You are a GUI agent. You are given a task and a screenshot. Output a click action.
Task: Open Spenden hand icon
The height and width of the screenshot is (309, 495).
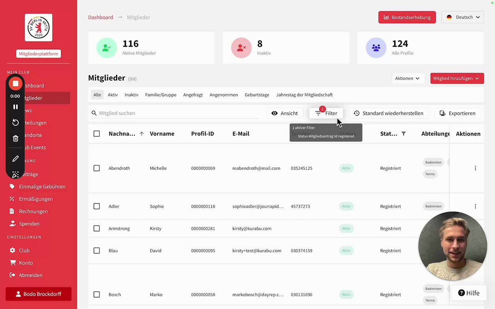(x=12, y=224)
